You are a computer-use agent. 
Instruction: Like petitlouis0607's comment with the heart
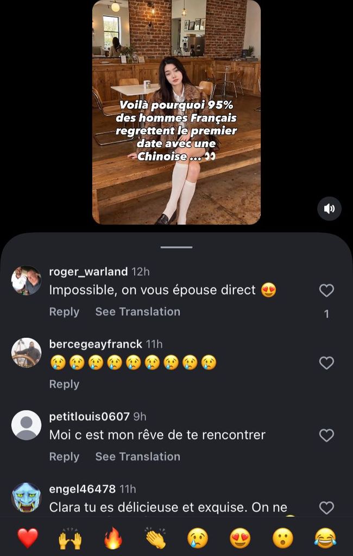(x=326, y=435)
